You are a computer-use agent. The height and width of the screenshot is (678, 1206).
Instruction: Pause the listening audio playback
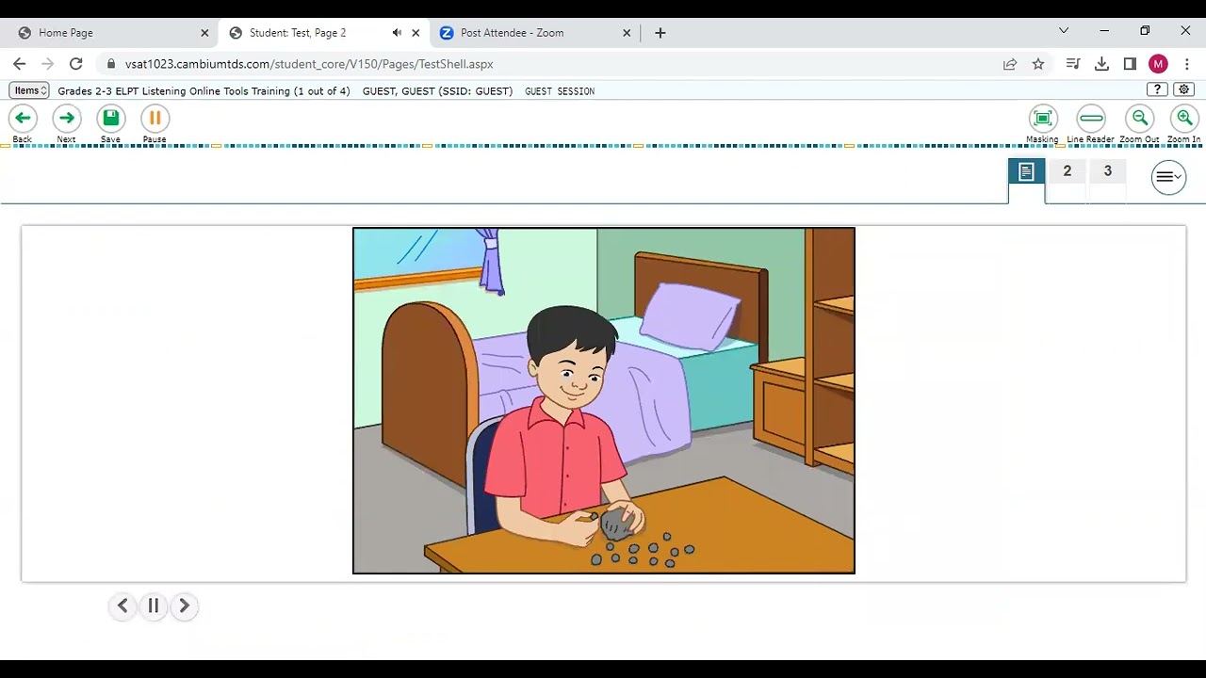(154, 605)
